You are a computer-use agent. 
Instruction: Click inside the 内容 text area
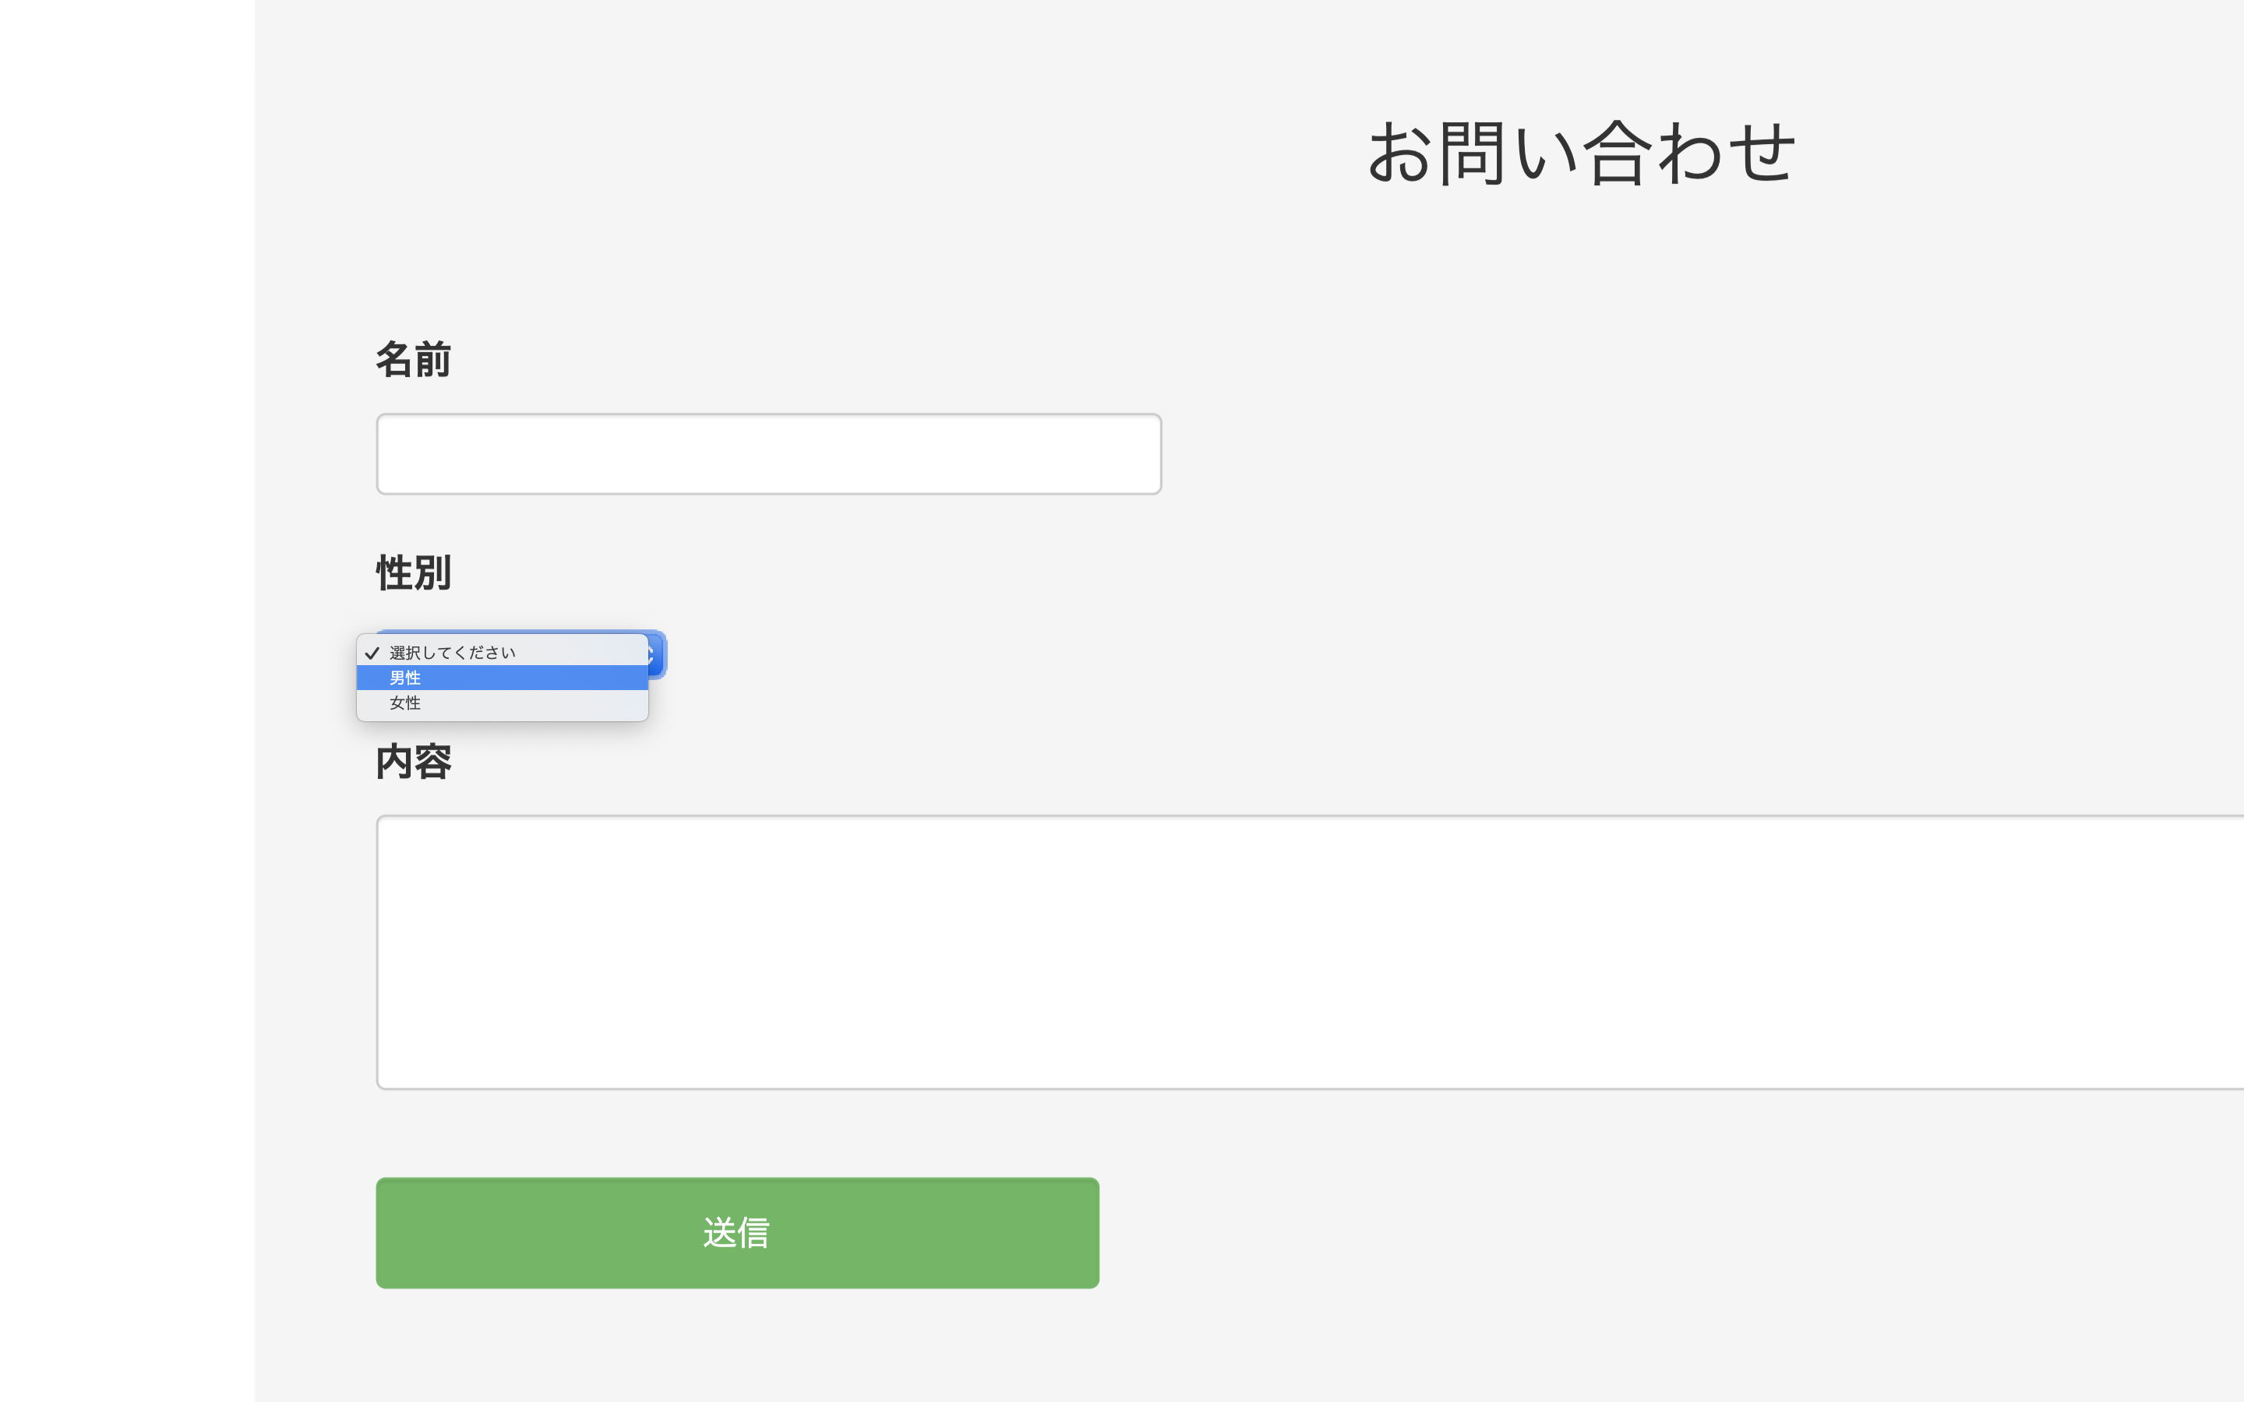[x=1298, y=951]
